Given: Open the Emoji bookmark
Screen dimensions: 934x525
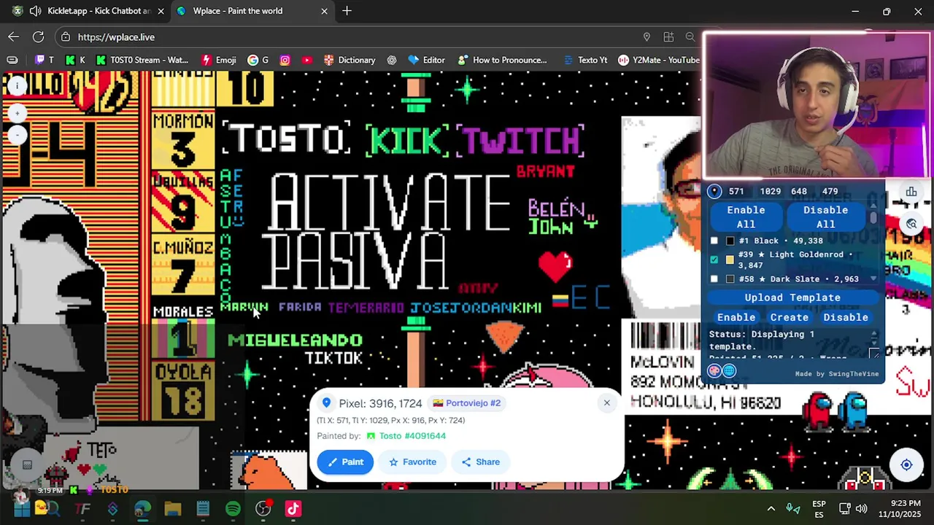Looking at the screenshot, I should (x=218, y=60).
